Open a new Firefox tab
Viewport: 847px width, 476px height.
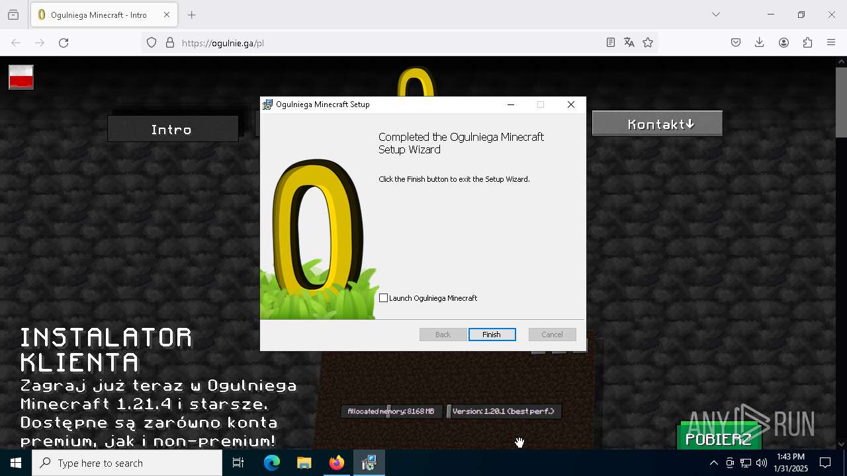191,15
